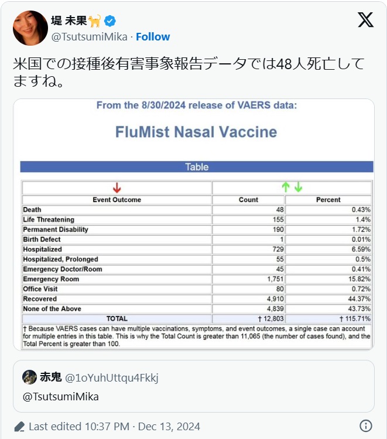This screenshot has width=387, height=439.
Task: Click the green down sort arrow
Action: coord(298,188)
